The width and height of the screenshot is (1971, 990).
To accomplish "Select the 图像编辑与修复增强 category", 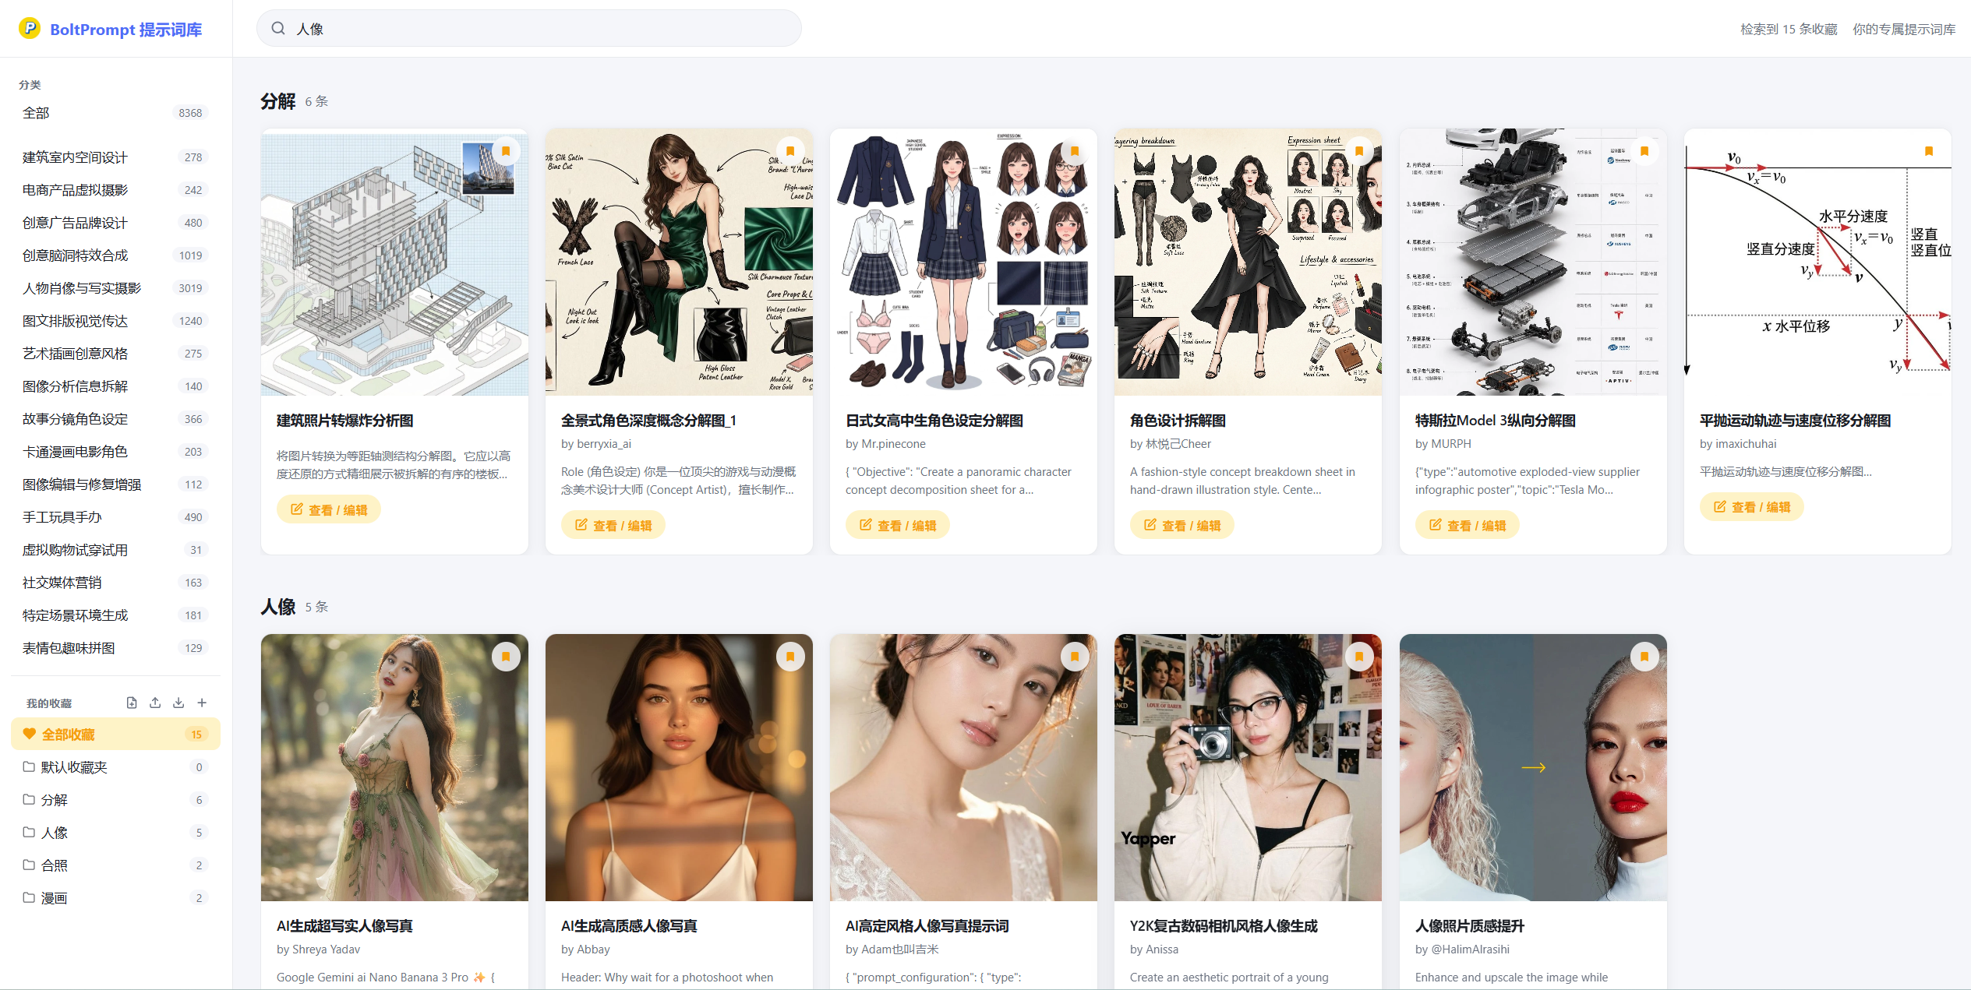I will point(115,484).
